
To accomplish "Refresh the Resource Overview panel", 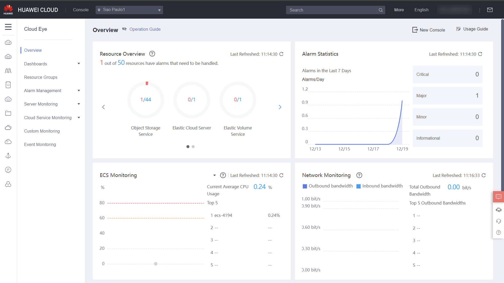I will [x=281, y=54].
